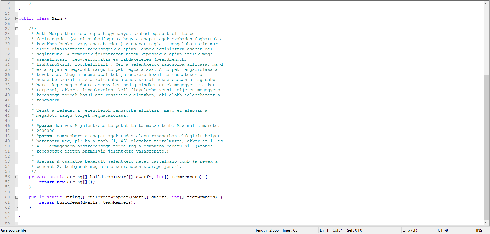The width and height of the screenshot is (490, 234).
Task: Click the Java source file status label
Action: 13,230
